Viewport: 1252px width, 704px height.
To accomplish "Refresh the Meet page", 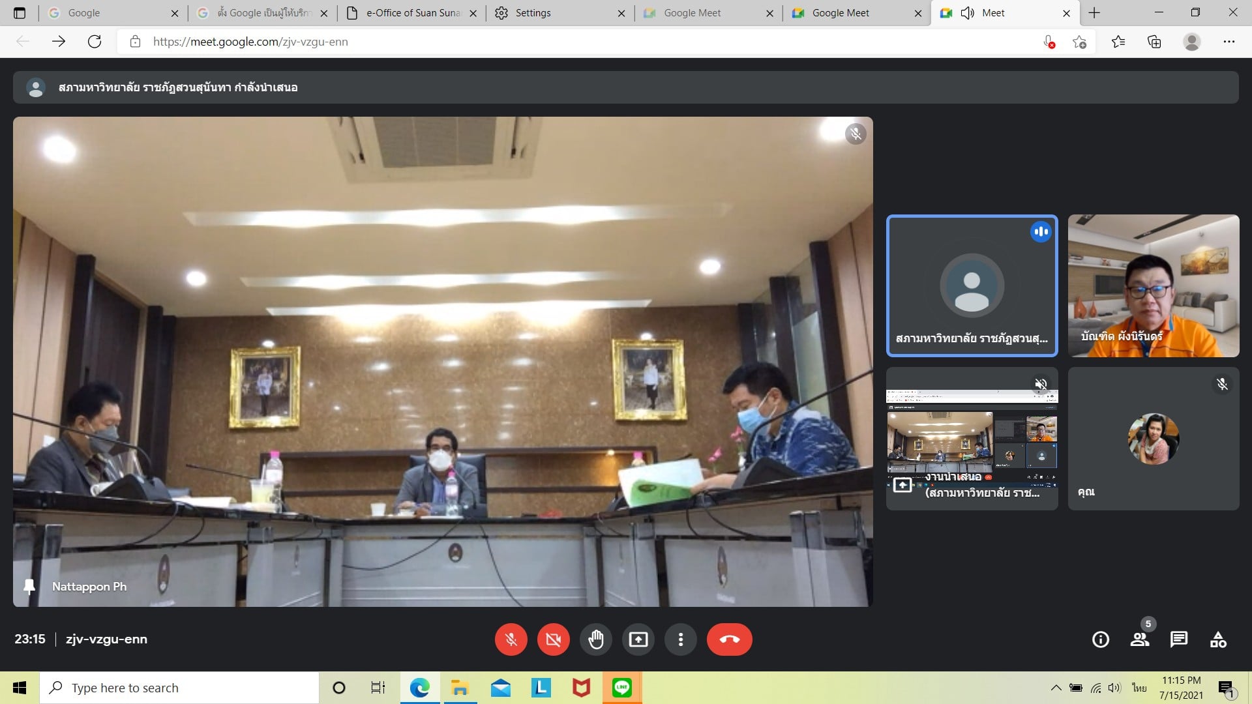I will (95, 42).
